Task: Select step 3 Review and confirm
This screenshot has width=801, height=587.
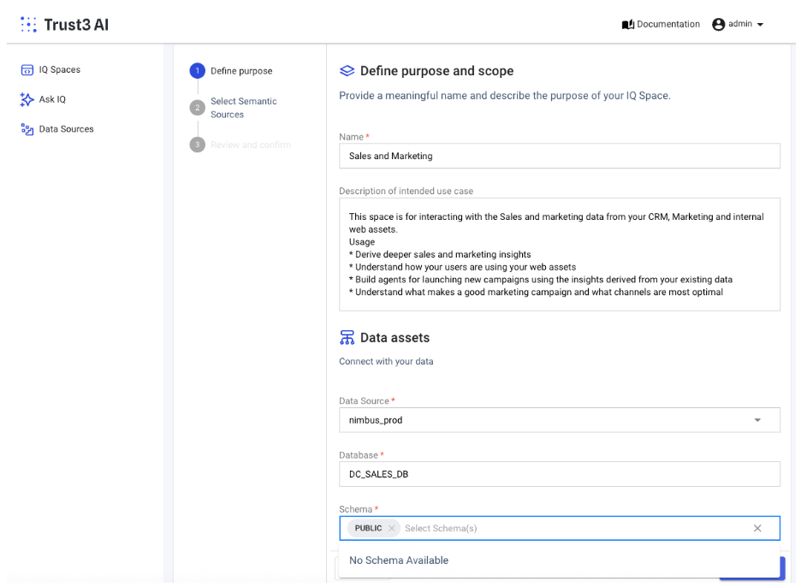Action: point(198,145)
